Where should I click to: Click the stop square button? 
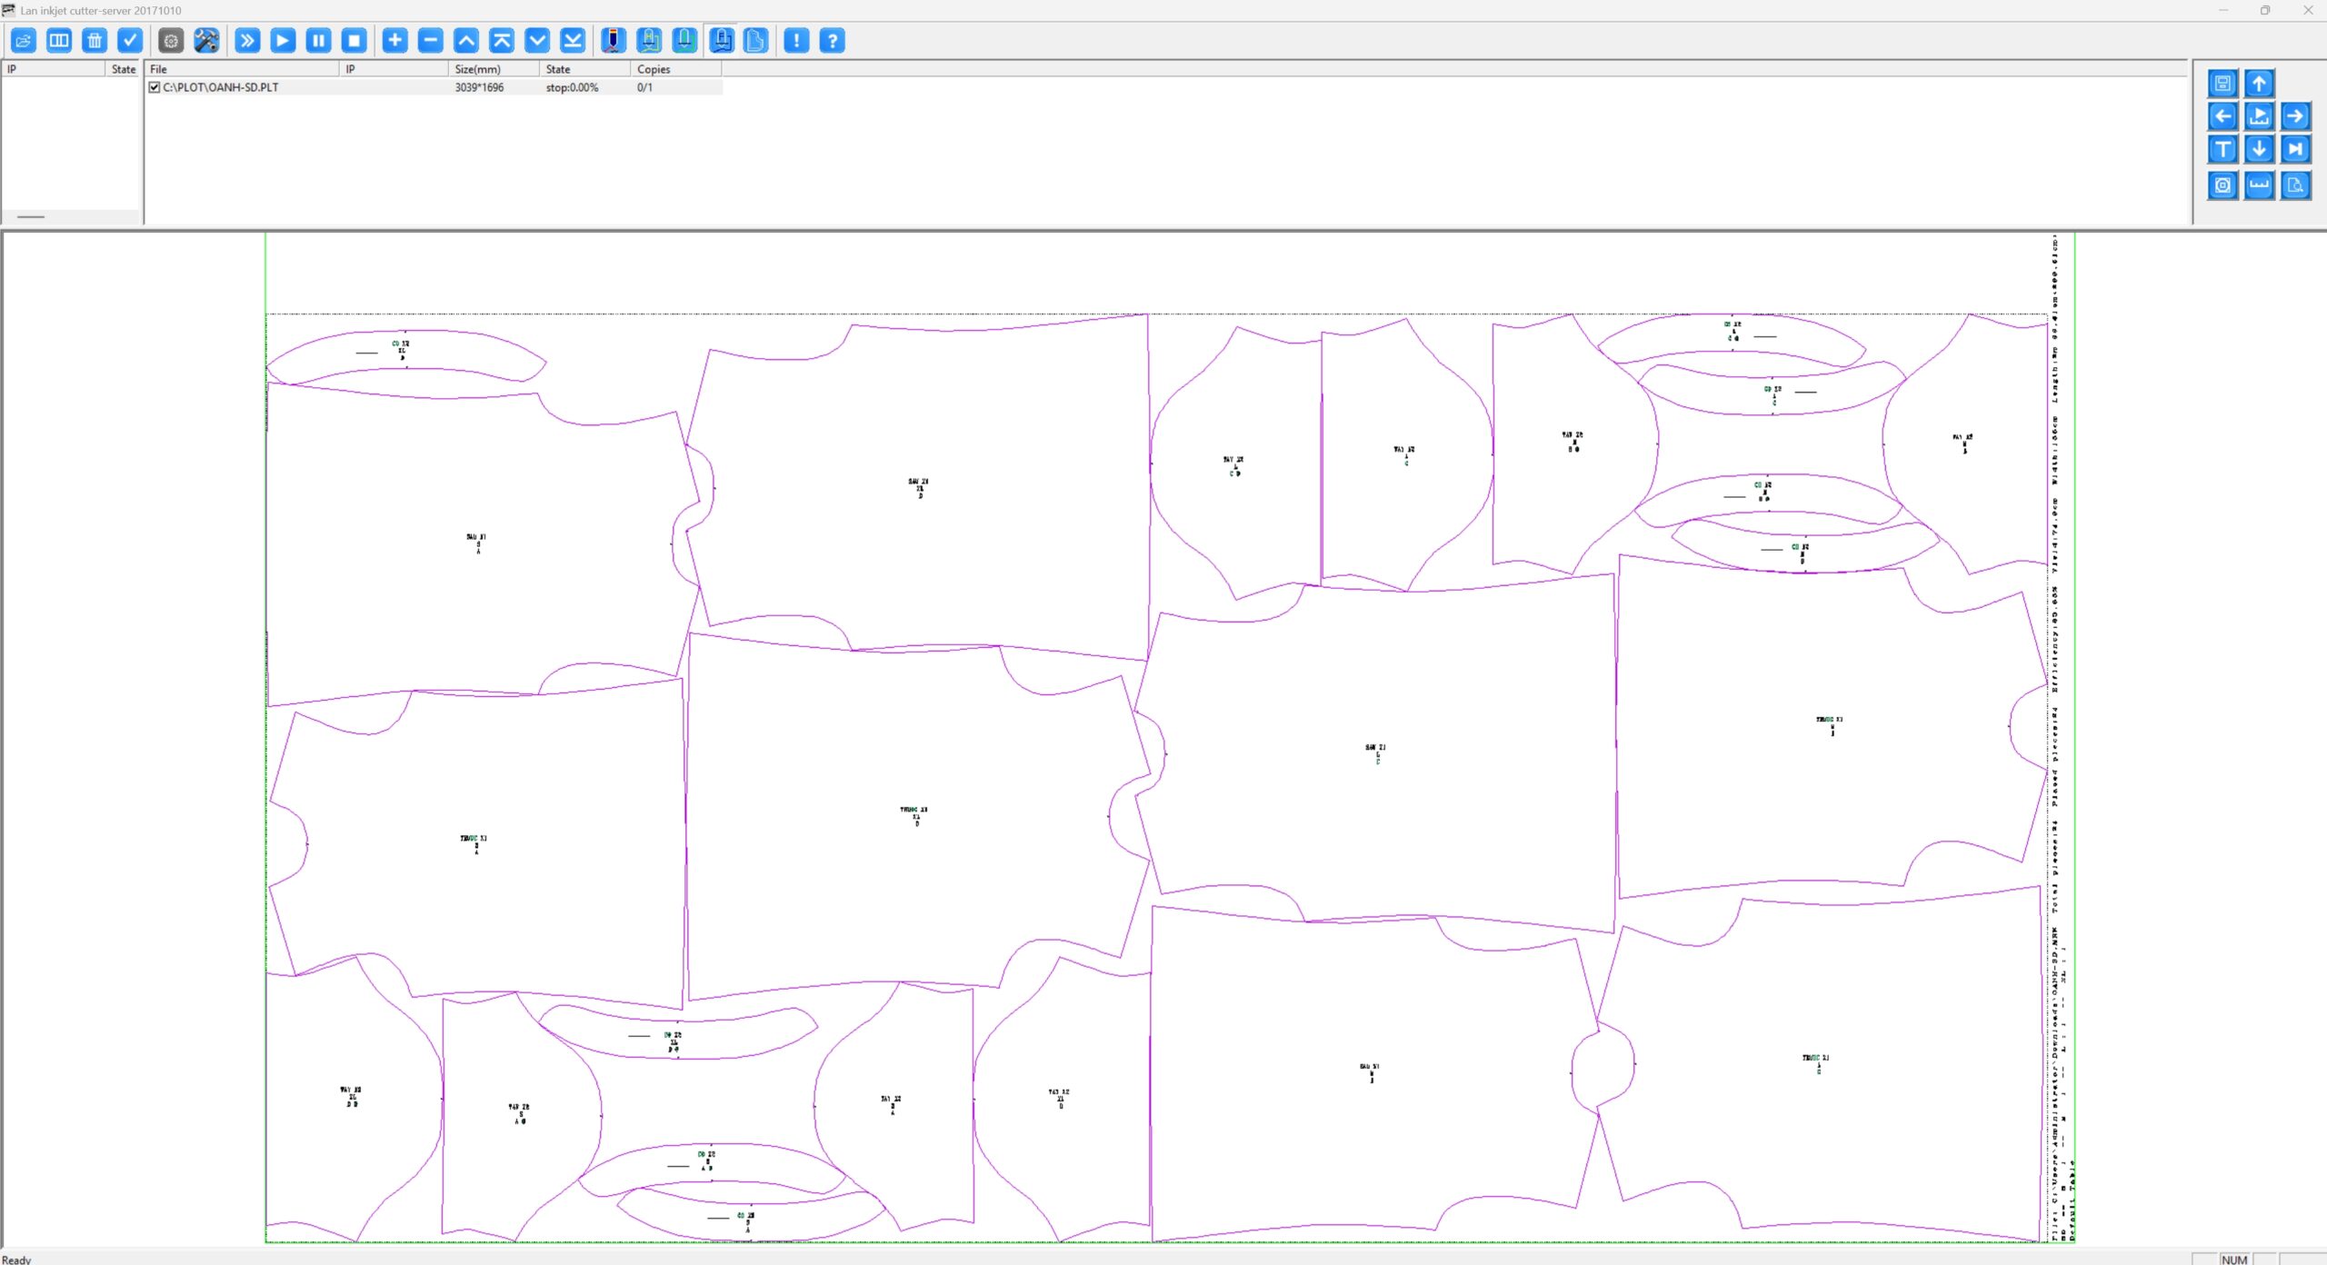355,41
